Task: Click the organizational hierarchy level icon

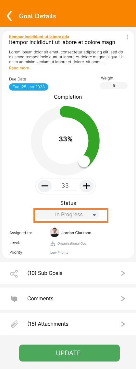Action: (53, 244)
